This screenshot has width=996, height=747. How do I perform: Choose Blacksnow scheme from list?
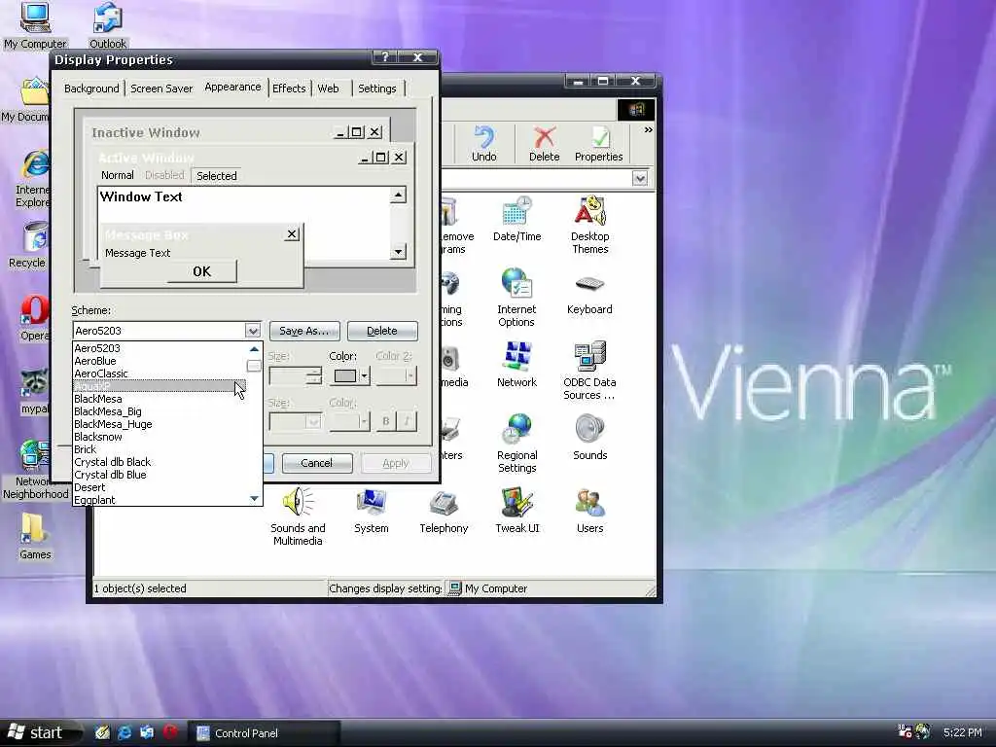(x=160, y=437)
